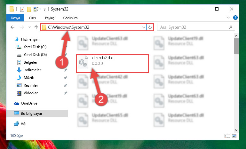Select the directx2d.dll file

pos(113,63)
